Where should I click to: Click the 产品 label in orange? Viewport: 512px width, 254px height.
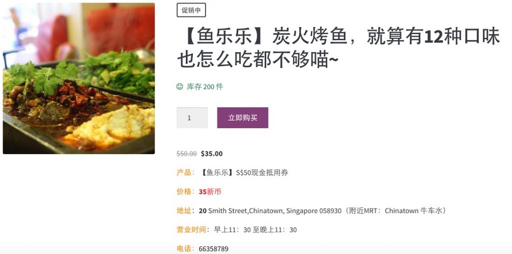[184, 173]
